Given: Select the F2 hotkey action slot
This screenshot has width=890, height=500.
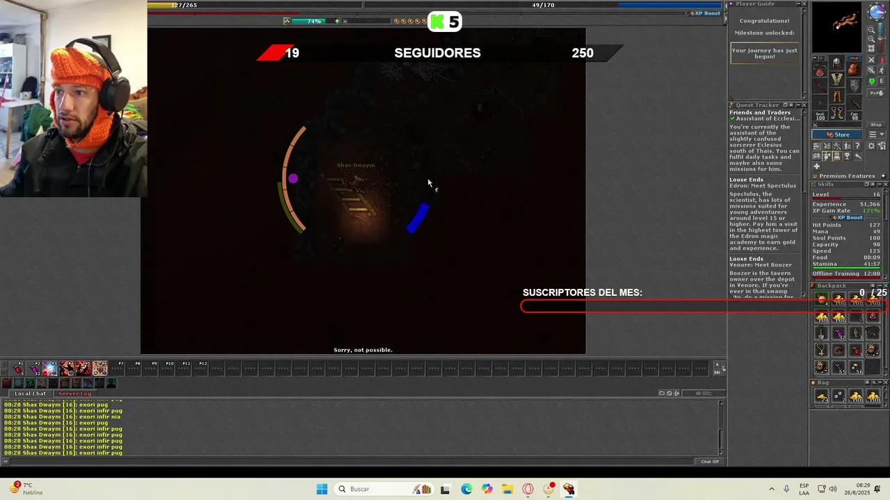Looking at the screenshot, I should [33, 369].
